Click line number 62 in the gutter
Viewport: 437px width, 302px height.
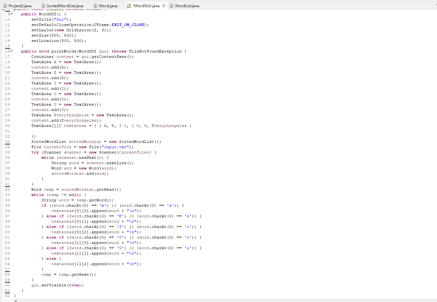[x=8, y=296]
